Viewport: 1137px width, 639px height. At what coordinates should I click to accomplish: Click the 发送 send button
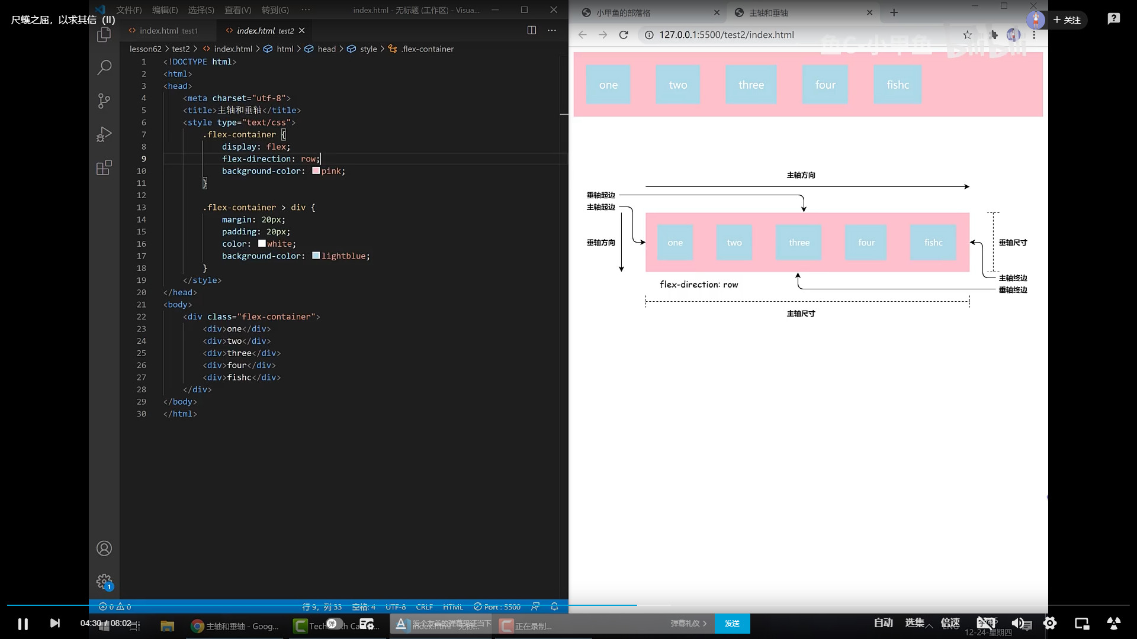click(x=732, y=624)
